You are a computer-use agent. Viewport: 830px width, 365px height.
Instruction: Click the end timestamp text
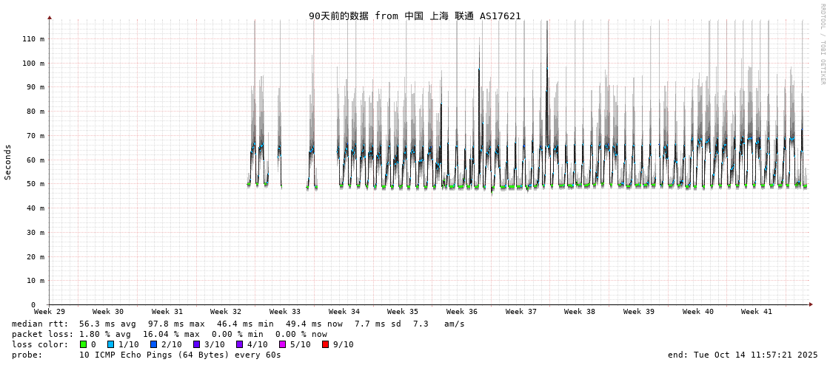point(743,355)
